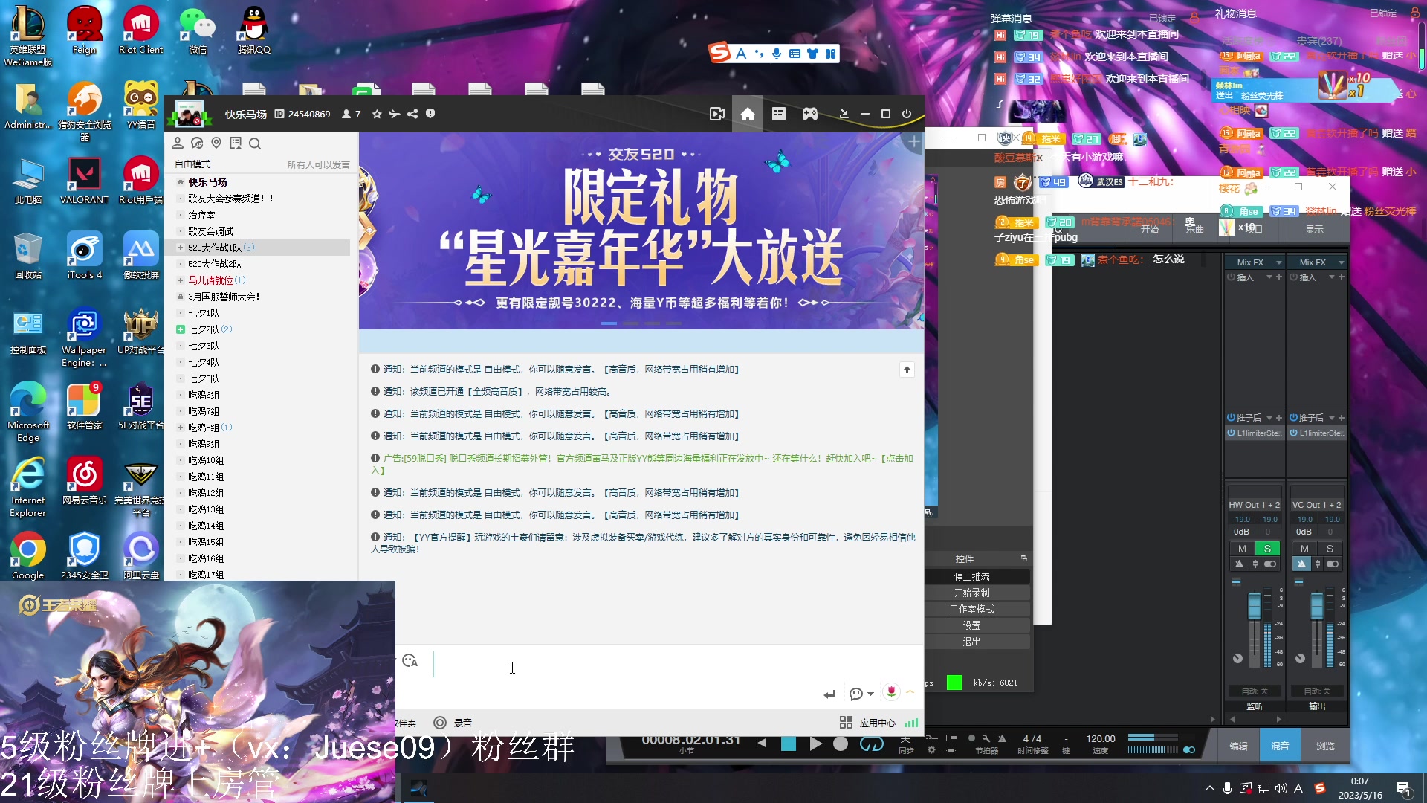Unsolo the HW Out 1 + 2 channel
Viewport: 1427px width, 803px height.
(x=1267, y=548)
